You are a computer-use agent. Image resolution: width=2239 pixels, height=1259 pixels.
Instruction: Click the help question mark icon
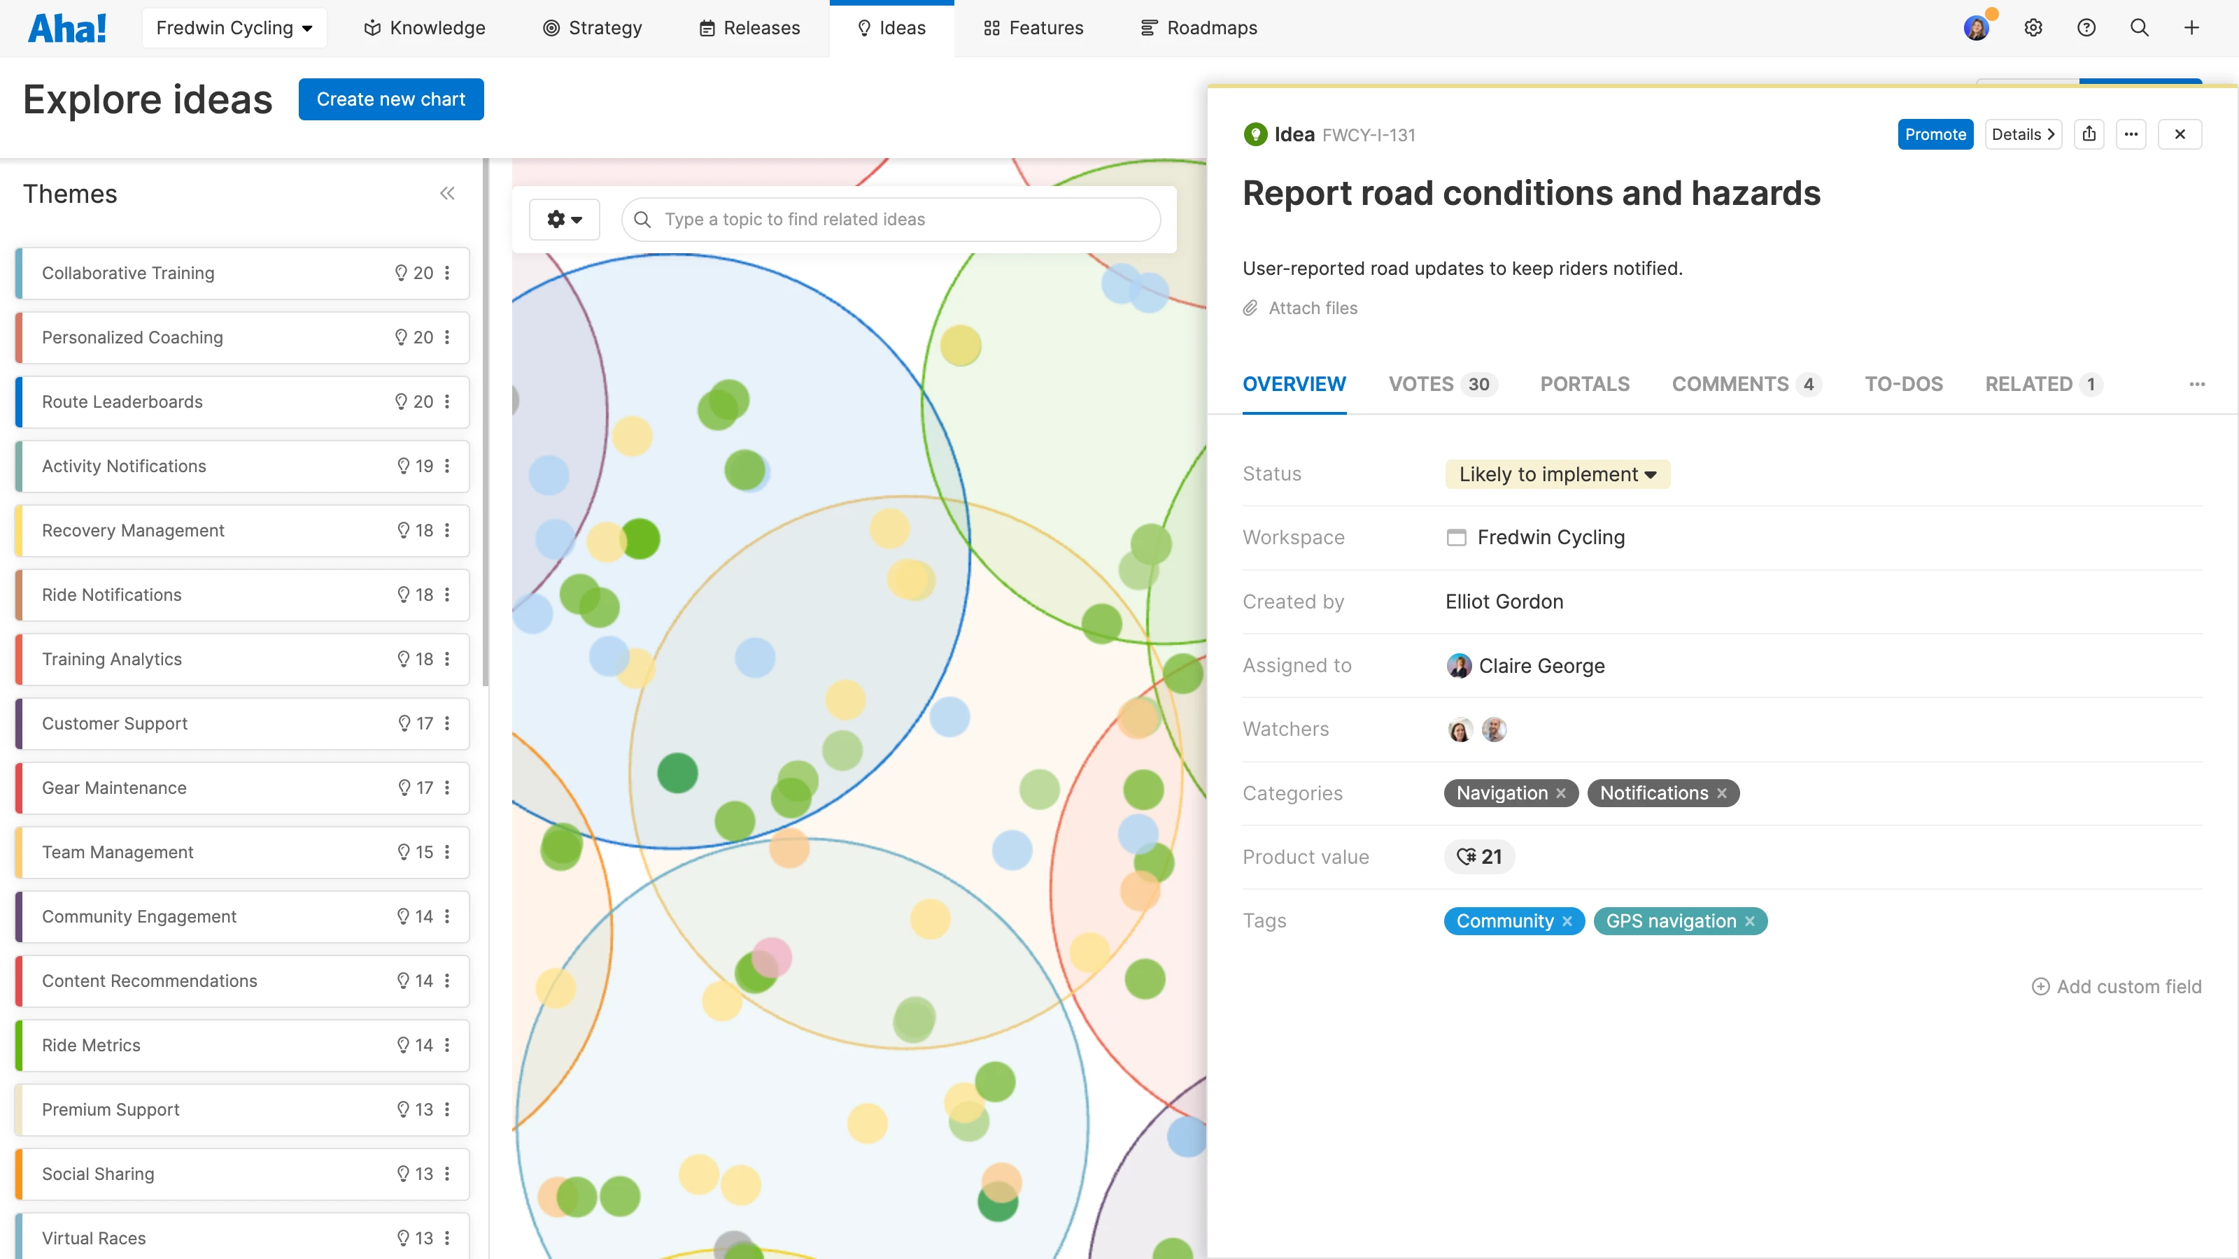[x=2087, y=27]
